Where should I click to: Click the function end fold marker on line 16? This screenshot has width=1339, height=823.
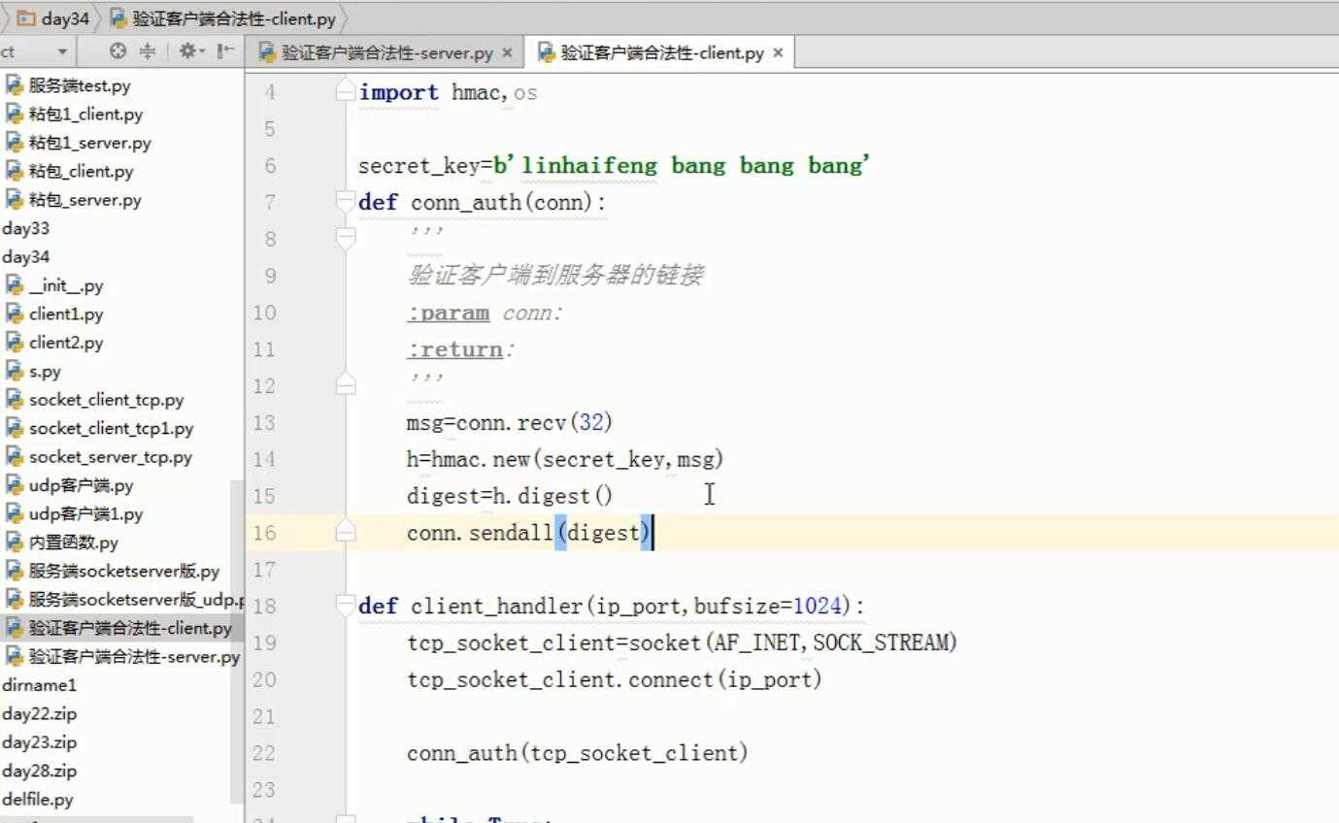click(346, 532)
